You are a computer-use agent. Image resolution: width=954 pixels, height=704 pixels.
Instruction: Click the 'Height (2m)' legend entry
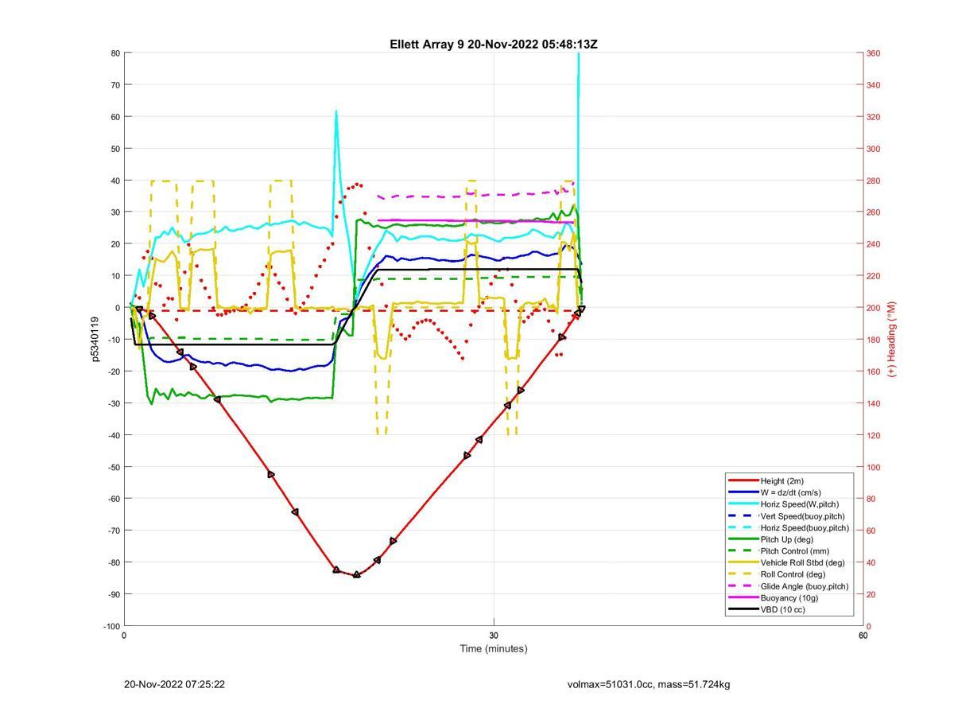781,480
